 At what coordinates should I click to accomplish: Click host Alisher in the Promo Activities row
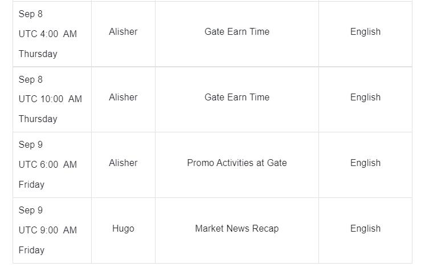(x=123, y=163)
